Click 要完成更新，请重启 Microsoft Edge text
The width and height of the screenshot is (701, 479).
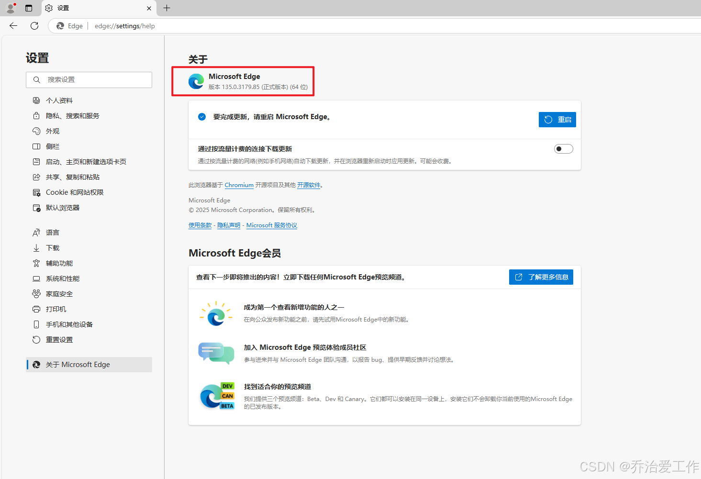click(272, 117)
